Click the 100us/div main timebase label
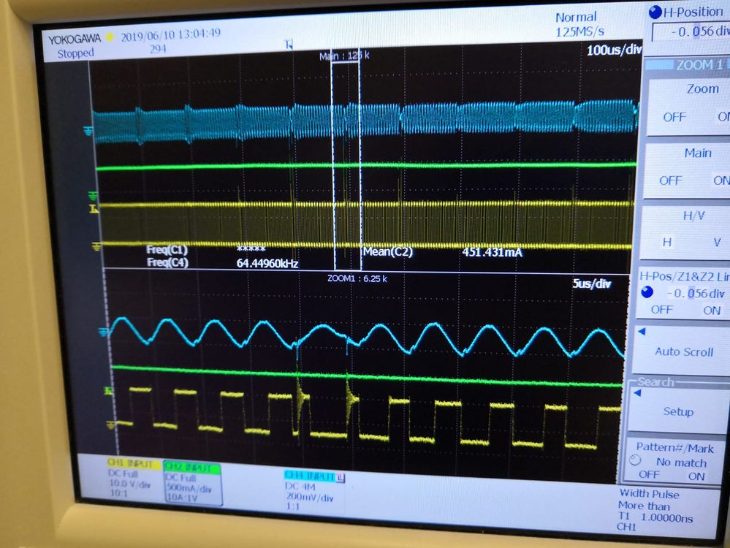Screen dimensions: 730x548 click(614, 50)
